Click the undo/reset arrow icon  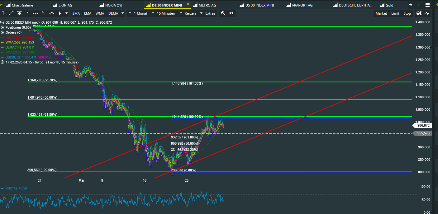pyautogui.click(x=231, y=13)
